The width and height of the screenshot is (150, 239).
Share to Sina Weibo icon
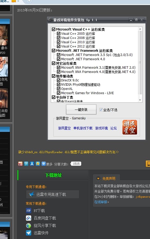click(x=20, y=164)
